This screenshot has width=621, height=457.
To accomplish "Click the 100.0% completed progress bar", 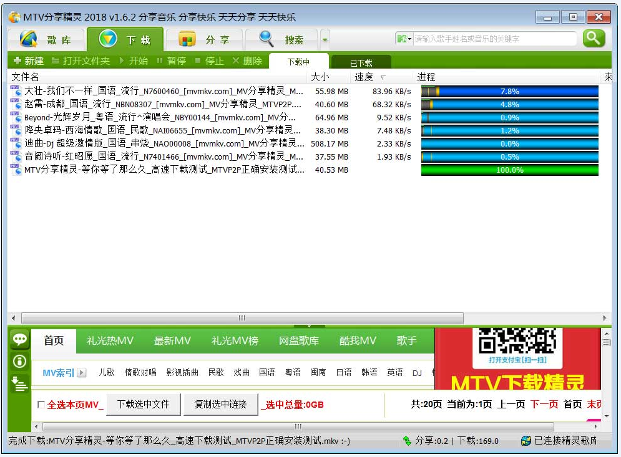I will click(x=510, y=170).
